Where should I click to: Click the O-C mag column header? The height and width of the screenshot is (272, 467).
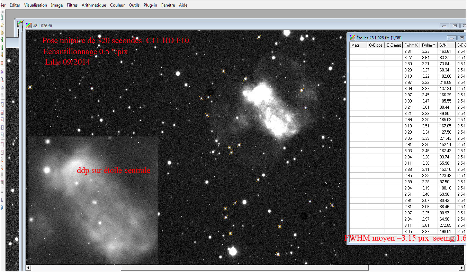coord(394,45)
